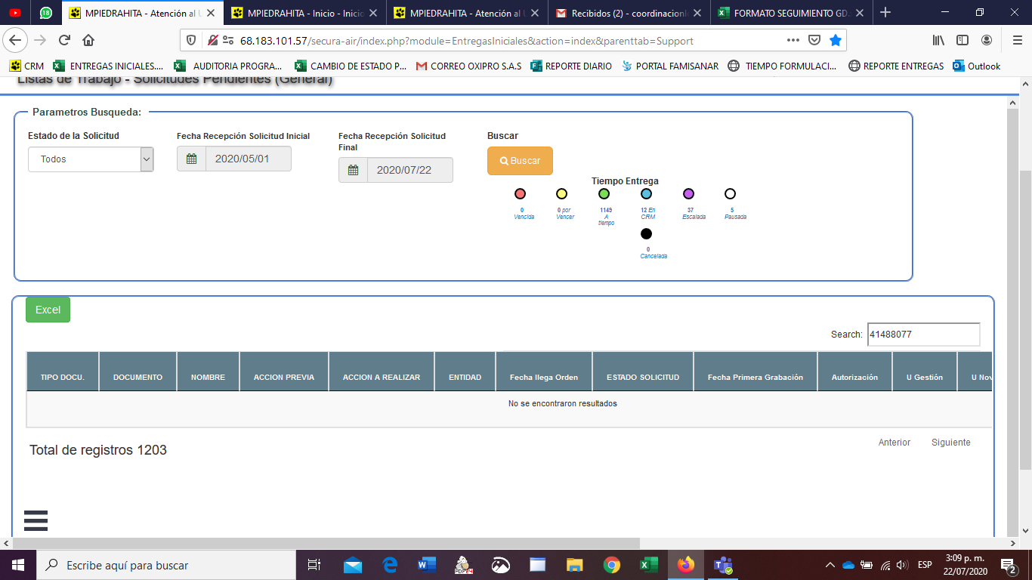The image size is (1032, 580).
Task: Select the black Cancelada status circle
Action: 646,234
